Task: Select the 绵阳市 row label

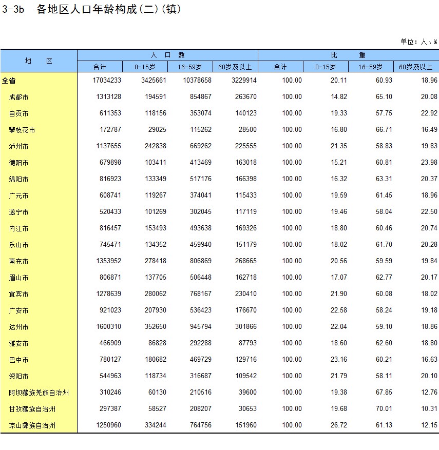Action: [x=18, y=179]
